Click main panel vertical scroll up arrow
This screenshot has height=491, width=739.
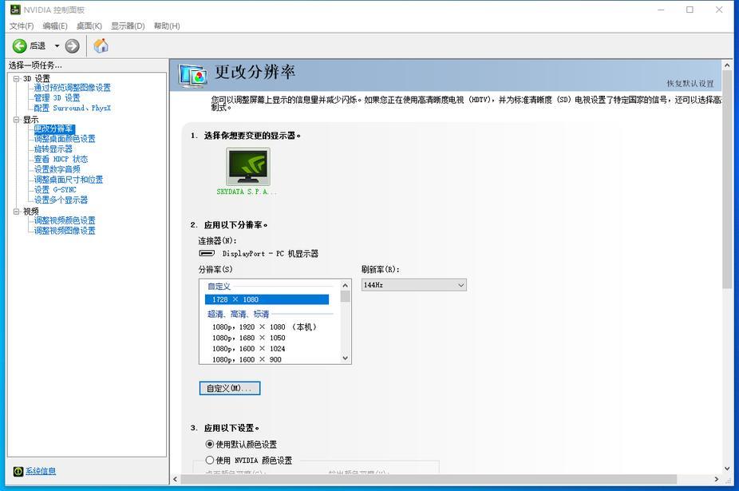(x=727, y=65)
